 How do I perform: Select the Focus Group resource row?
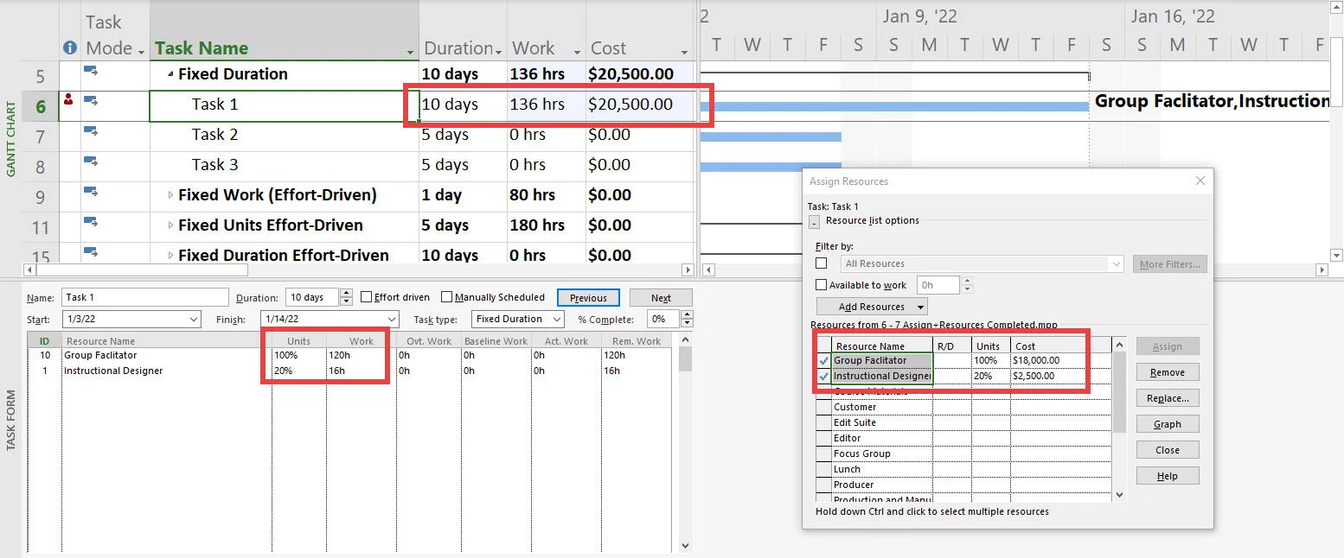(x=963, y=453)
